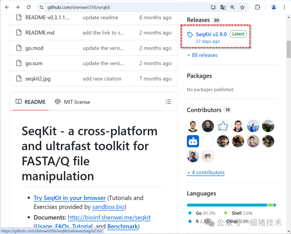Image resolution: width=291 pixels, height=234 pixels.
Task: Open the README outline list icon
Action: [x=168, y=102]
